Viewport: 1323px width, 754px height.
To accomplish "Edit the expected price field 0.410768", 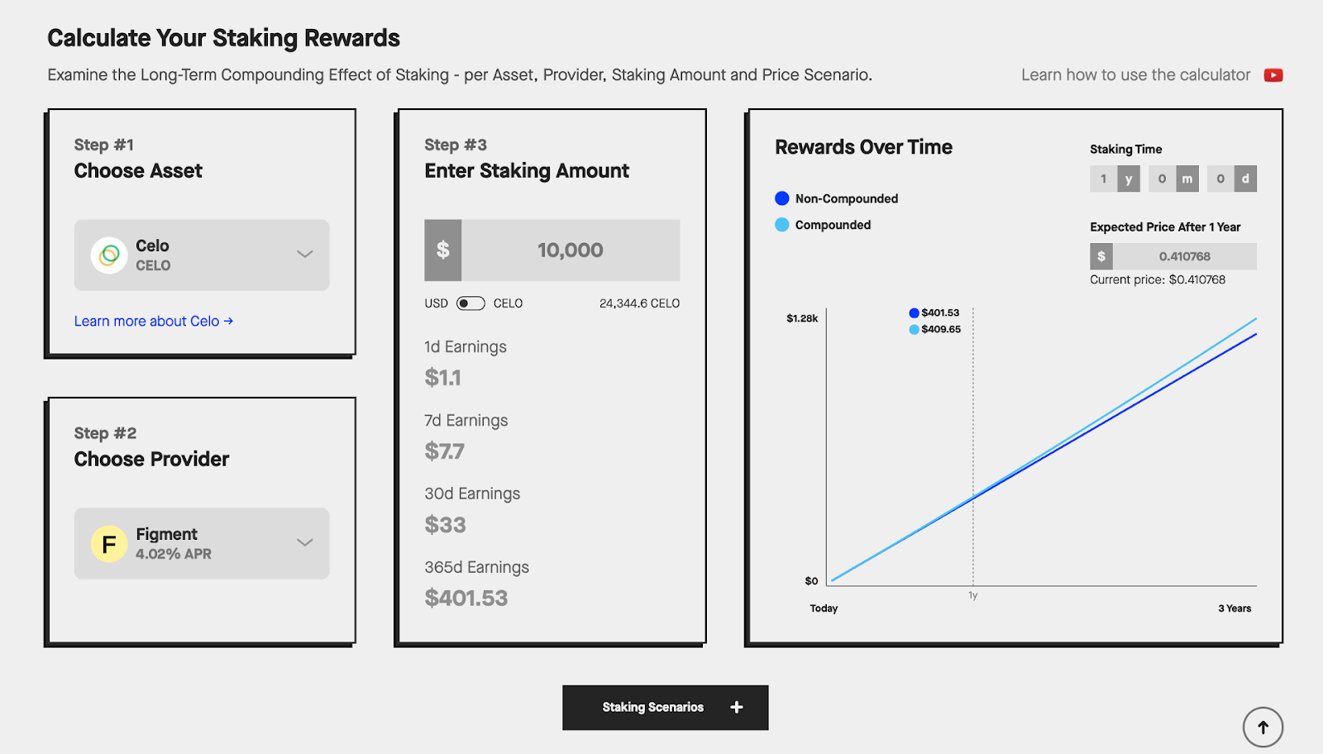I will click(x=1184, y=256).
